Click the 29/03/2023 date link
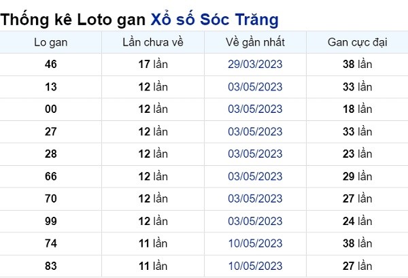 click(255, 65)
